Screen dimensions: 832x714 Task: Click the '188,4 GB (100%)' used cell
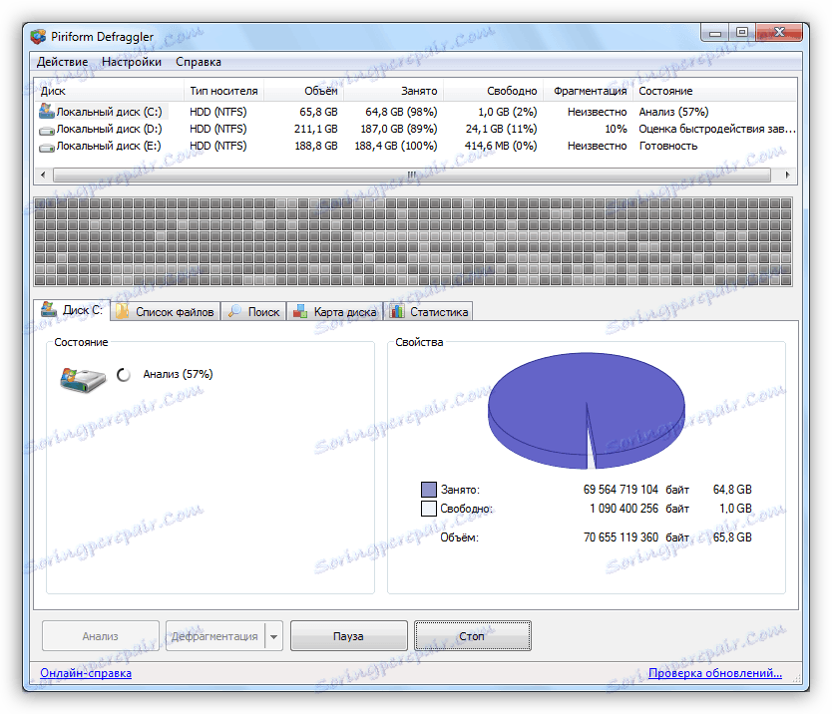[396, 146]
